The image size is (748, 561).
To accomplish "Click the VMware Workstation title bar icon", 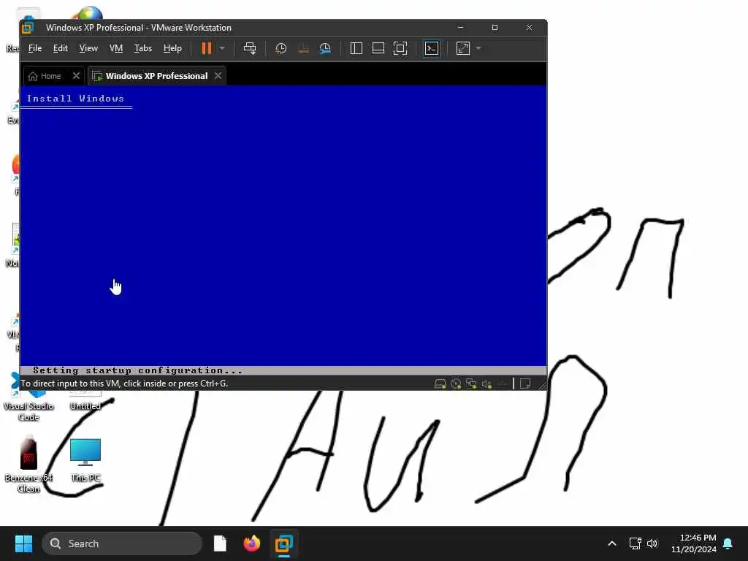I will coord(28,28).
